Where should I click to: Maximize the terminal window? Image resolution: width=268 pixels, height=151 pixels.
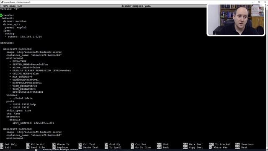click(259, 2)
